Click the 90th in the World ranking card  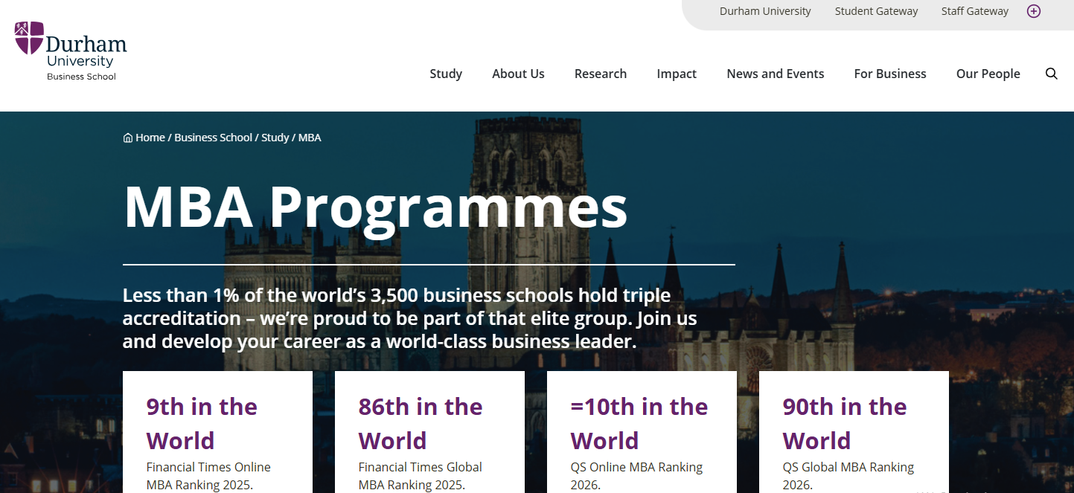click(x=854, y=431)
